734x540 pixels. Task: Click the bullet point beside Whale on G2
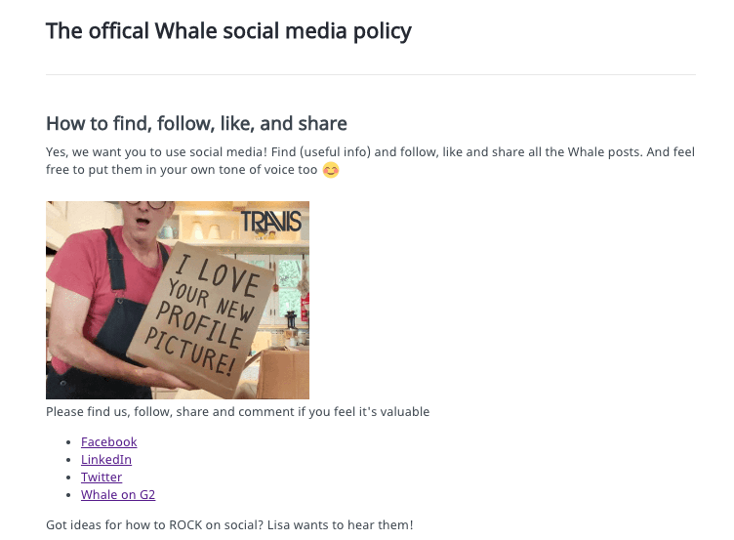pos(67,495)
